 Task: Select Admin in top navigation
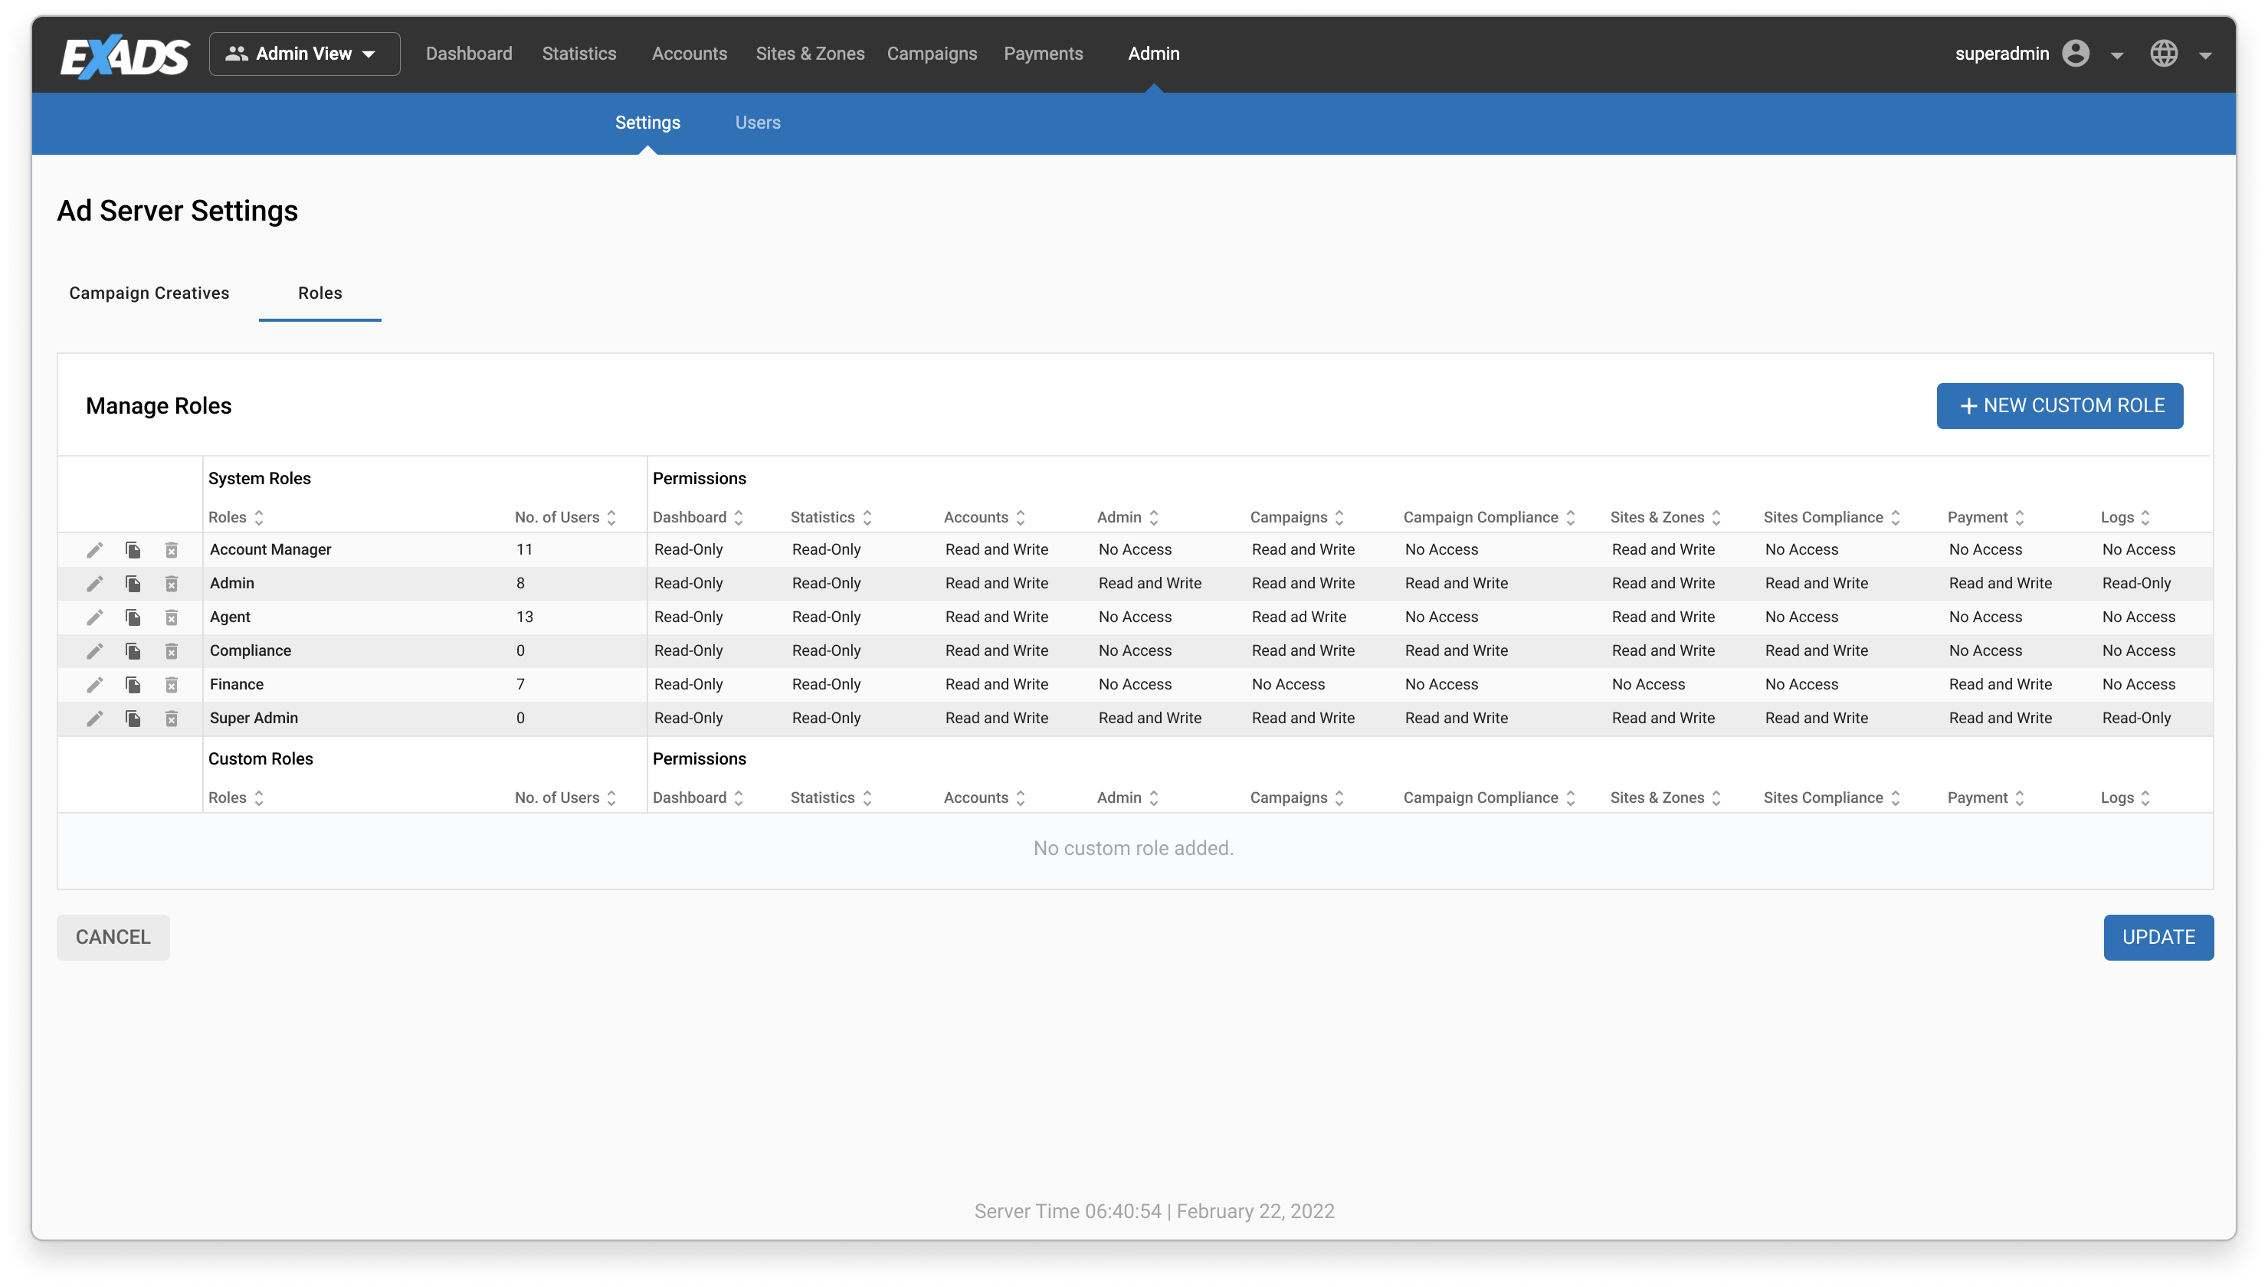(1153, 54)
